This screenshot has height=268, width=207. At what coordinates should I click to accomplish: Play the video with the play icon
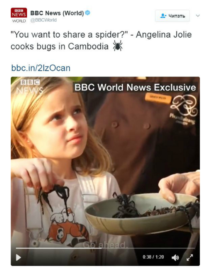(18, 257)
